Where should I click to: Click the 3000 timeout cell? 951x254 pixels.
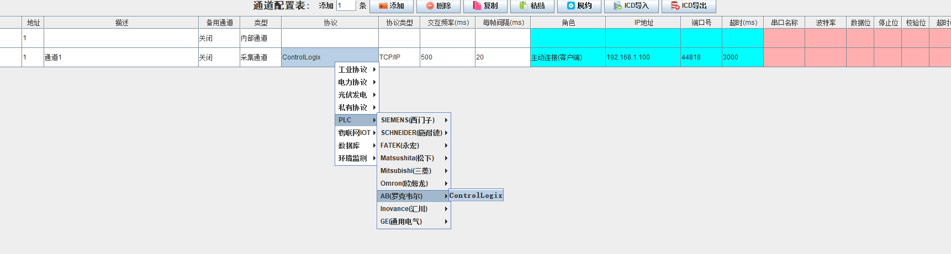742,57
